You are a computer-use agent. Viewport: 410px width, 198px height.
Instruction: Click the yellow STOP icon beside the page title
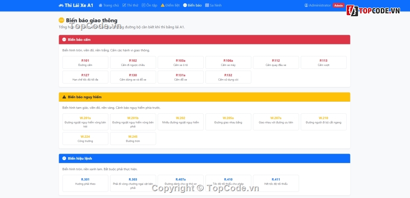[x=61, y=20]
